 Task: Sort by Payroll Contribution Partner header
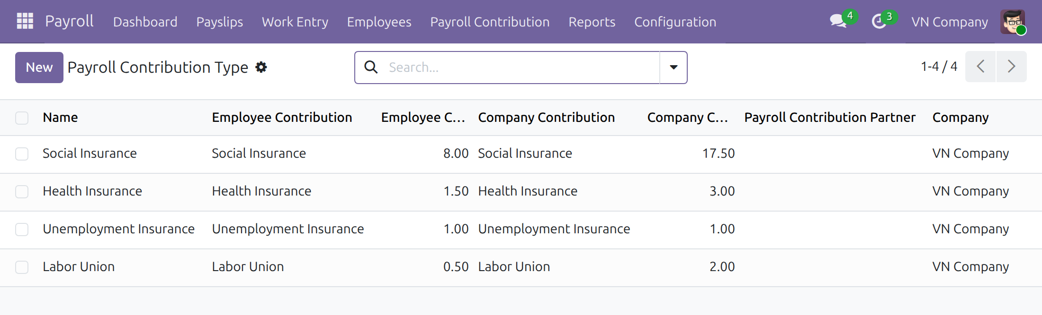click(829, 118)
